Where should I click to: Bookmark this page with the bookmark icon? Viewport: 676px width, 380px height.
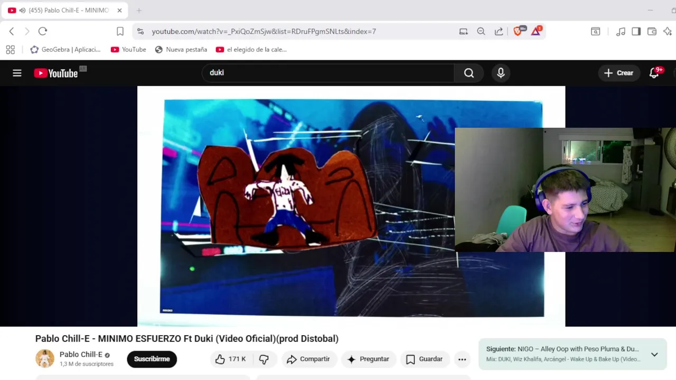pyautogui.click(x=120, y=32)
